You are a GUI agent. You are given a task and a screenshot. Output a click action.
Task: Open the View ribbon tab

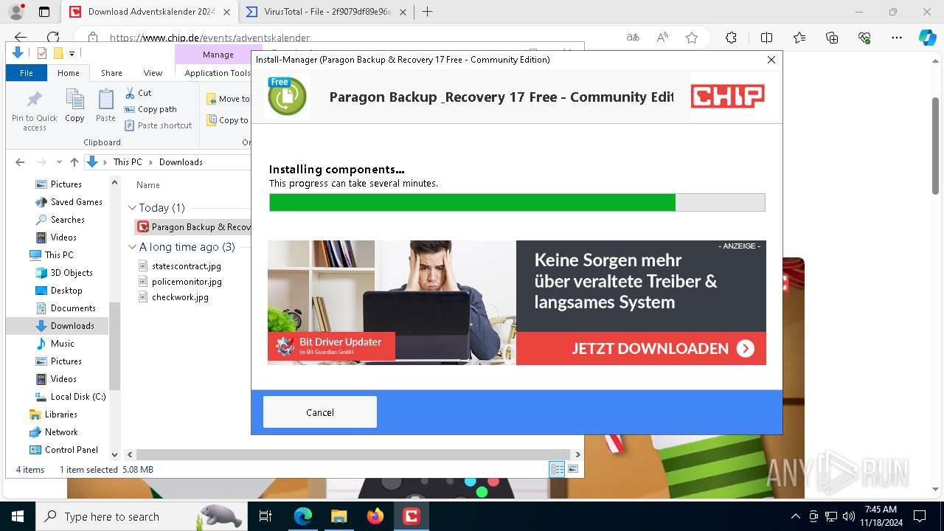pos(153,73)
